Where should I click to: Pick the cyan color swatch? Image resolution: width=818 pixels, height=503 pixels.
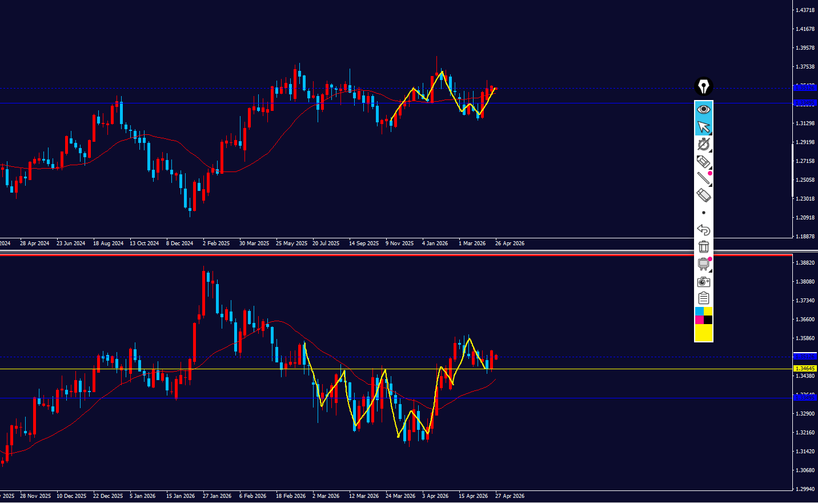(x=699, y=312)
